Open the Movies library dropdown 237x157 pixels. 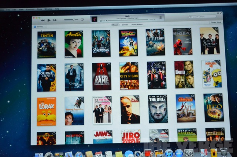40,27
